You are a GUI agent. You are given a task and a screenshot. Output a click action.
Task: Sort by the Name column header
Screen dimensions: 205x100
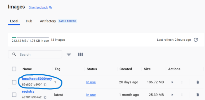27,69
